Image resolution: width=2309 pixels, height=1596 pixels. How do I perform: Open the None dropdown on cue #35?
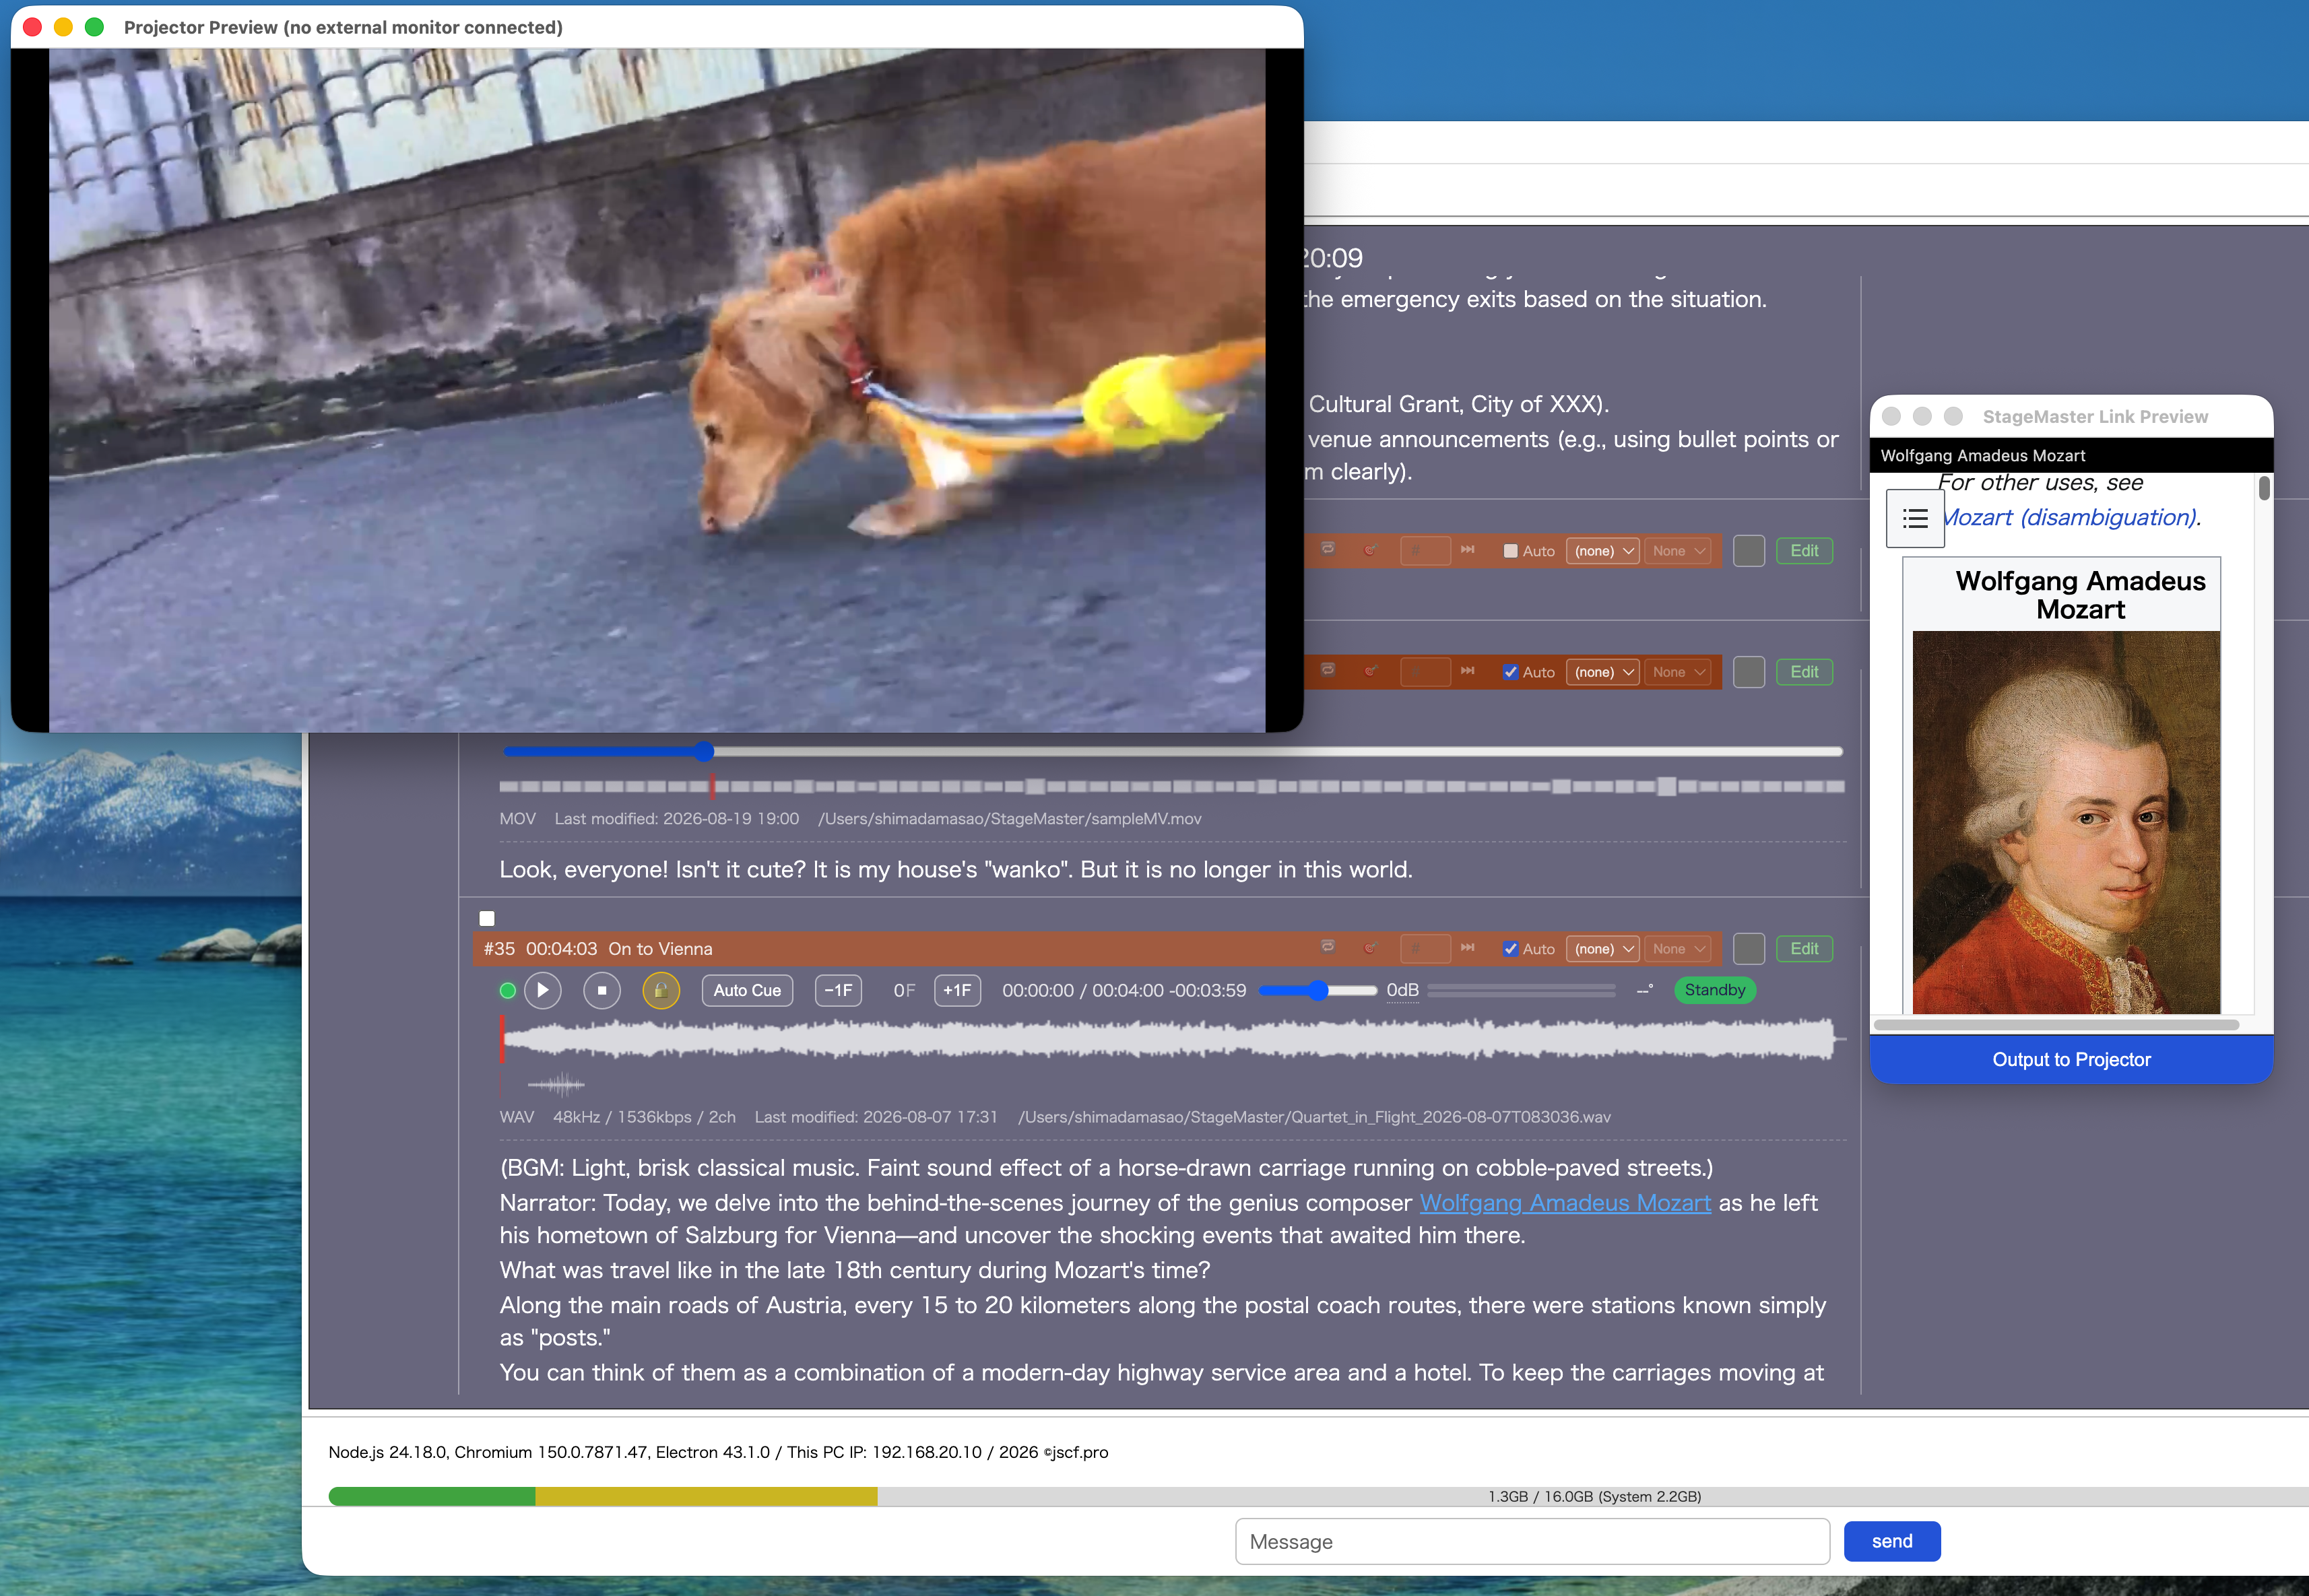[1677, 949]
